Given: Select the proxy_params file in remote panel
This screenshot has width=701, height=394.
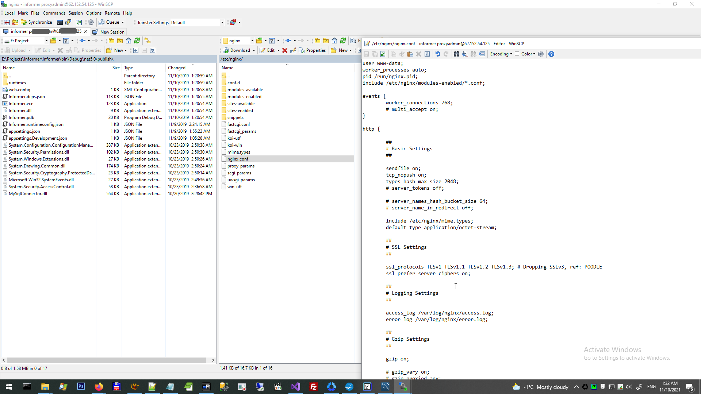Looking at the screenshot, I should 241,166.
